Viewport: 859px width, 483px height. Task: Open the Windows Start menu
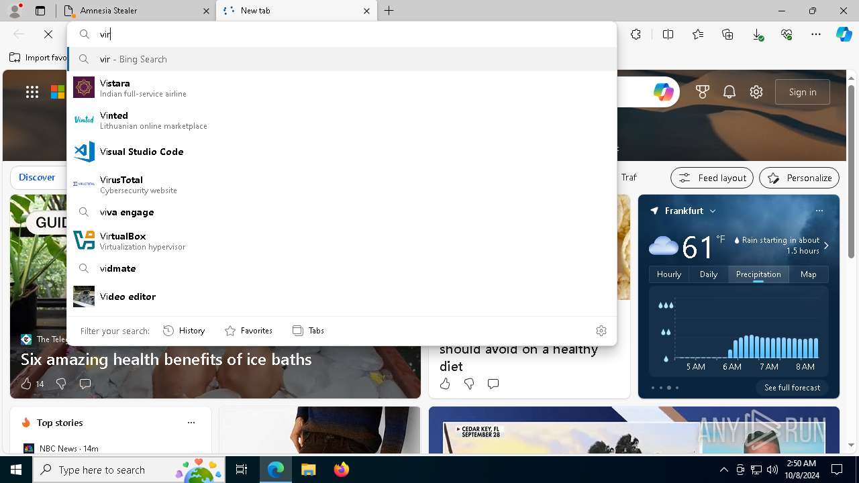[16, 470]
